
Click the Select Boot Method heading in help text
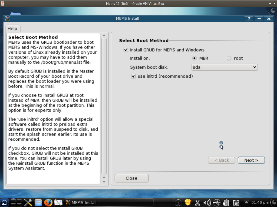point(33,37)
